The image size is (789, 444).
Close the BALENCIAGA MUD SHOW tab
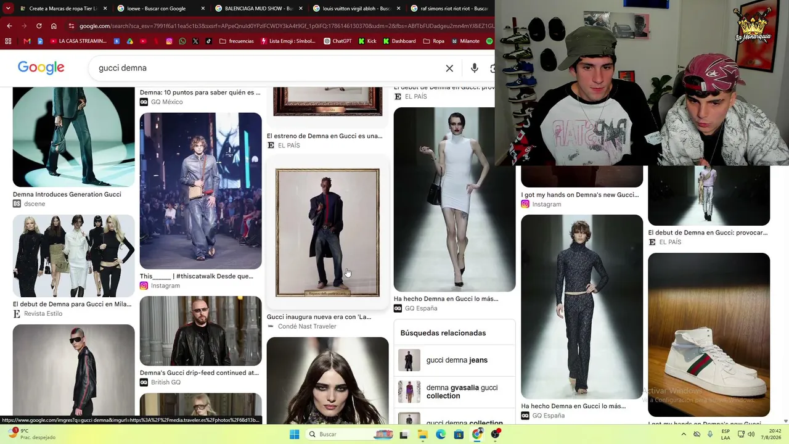pyautogui.click(x=300, y=9)
